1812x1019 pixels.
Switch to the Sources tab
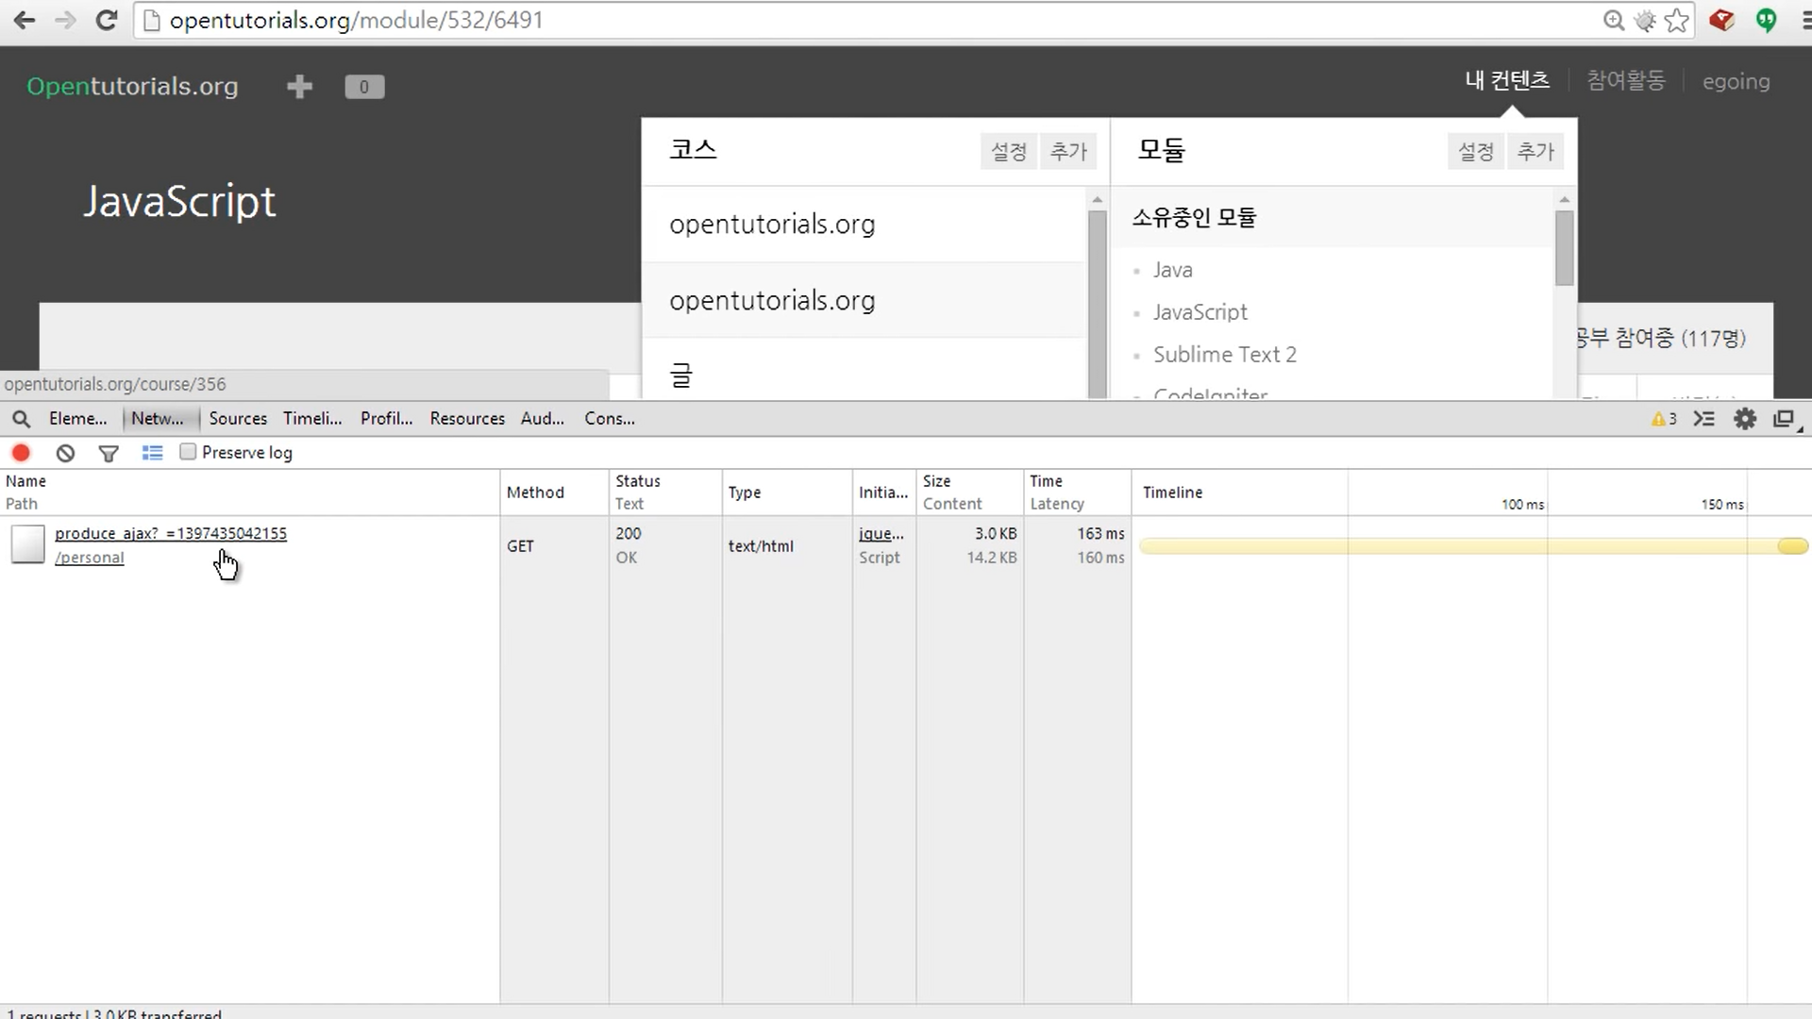238,419
